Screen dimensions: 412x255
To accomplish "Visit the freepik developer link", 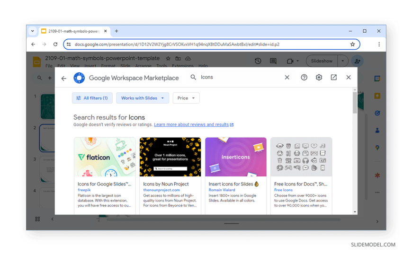I will [x=84, y=190].
